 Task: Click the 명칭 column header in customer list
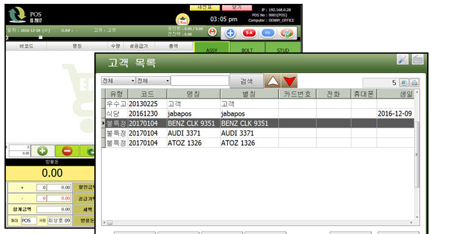(193, 94)
